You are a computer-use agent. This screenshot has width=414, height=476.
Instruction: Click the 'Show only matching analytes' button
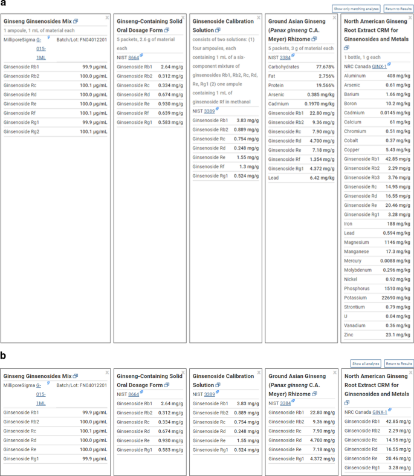pyautogui.click(x=357, y=9)
